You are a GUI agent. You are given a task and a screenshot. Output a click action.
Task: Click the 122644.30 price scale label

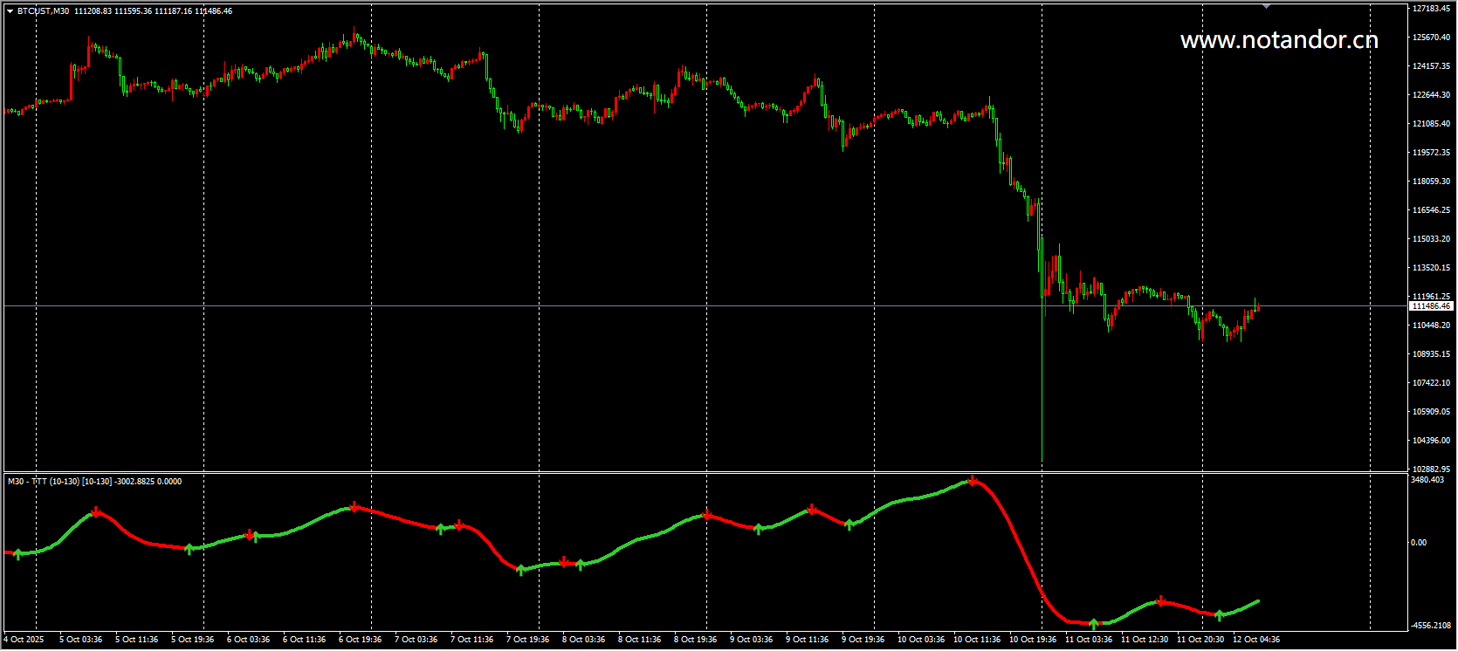tap(1432, 95)
